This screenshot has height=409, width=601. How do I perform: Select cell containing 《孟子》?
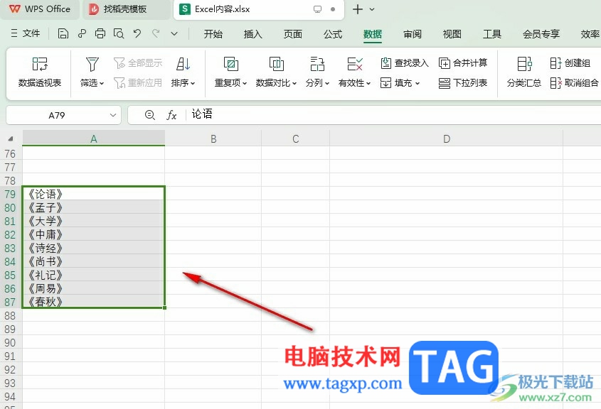(93, 207)
